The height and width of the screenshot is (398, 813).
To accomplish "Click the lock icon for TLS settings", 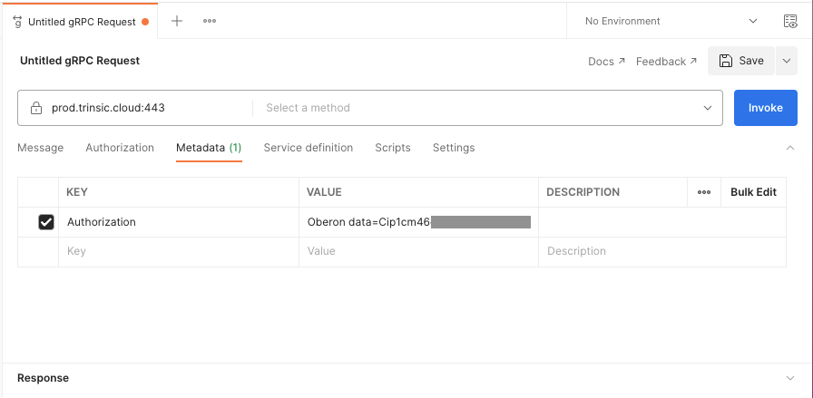I will (35, 108).
